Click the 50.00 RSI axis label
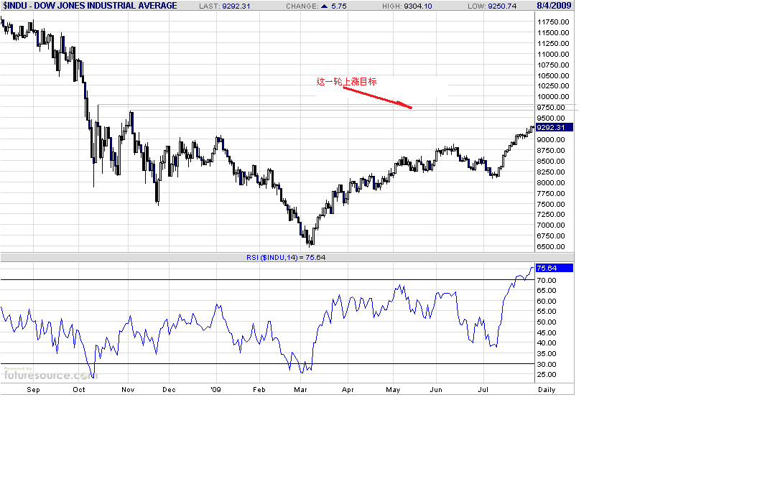The width and height of the screenshot is (770, 494). tap(547, 322)
